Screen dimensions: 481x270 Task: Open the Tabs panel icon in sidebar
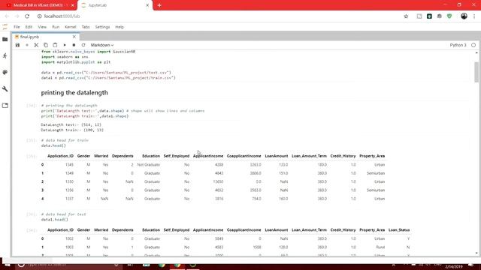tap(5, 105)
